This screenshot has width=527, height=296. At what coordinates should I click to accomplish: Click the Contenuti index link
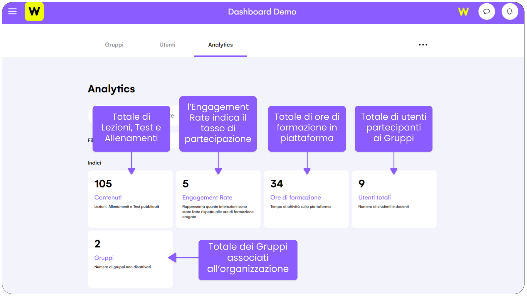(x=108, y=198)
